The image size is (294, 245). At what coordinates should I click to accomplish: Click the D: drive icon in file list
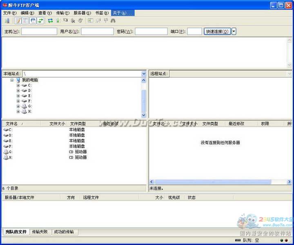(x=6, y=135)
